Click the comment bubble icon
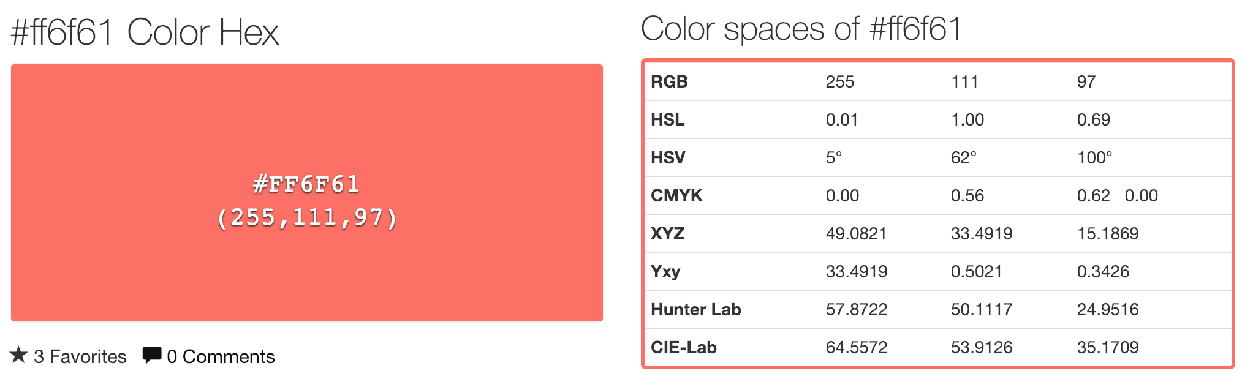The image size is (1242, 379). [x=152, y=355]
